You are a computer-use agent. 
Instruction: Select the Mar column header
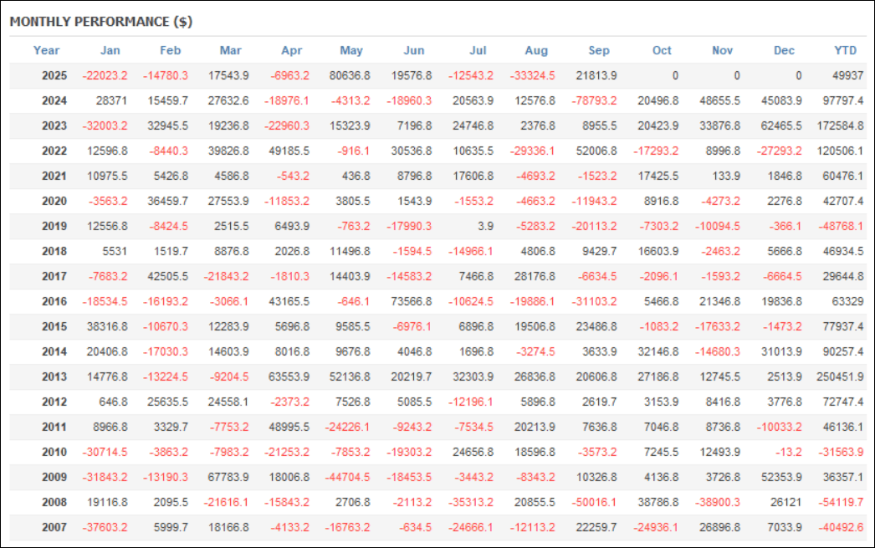tap(230, 50)
